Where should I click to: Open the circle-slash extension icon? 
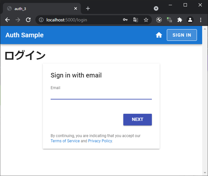tap(159, 20)
